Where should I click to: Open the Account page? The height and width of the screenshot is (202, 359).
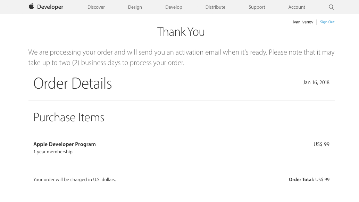(297, 7)
